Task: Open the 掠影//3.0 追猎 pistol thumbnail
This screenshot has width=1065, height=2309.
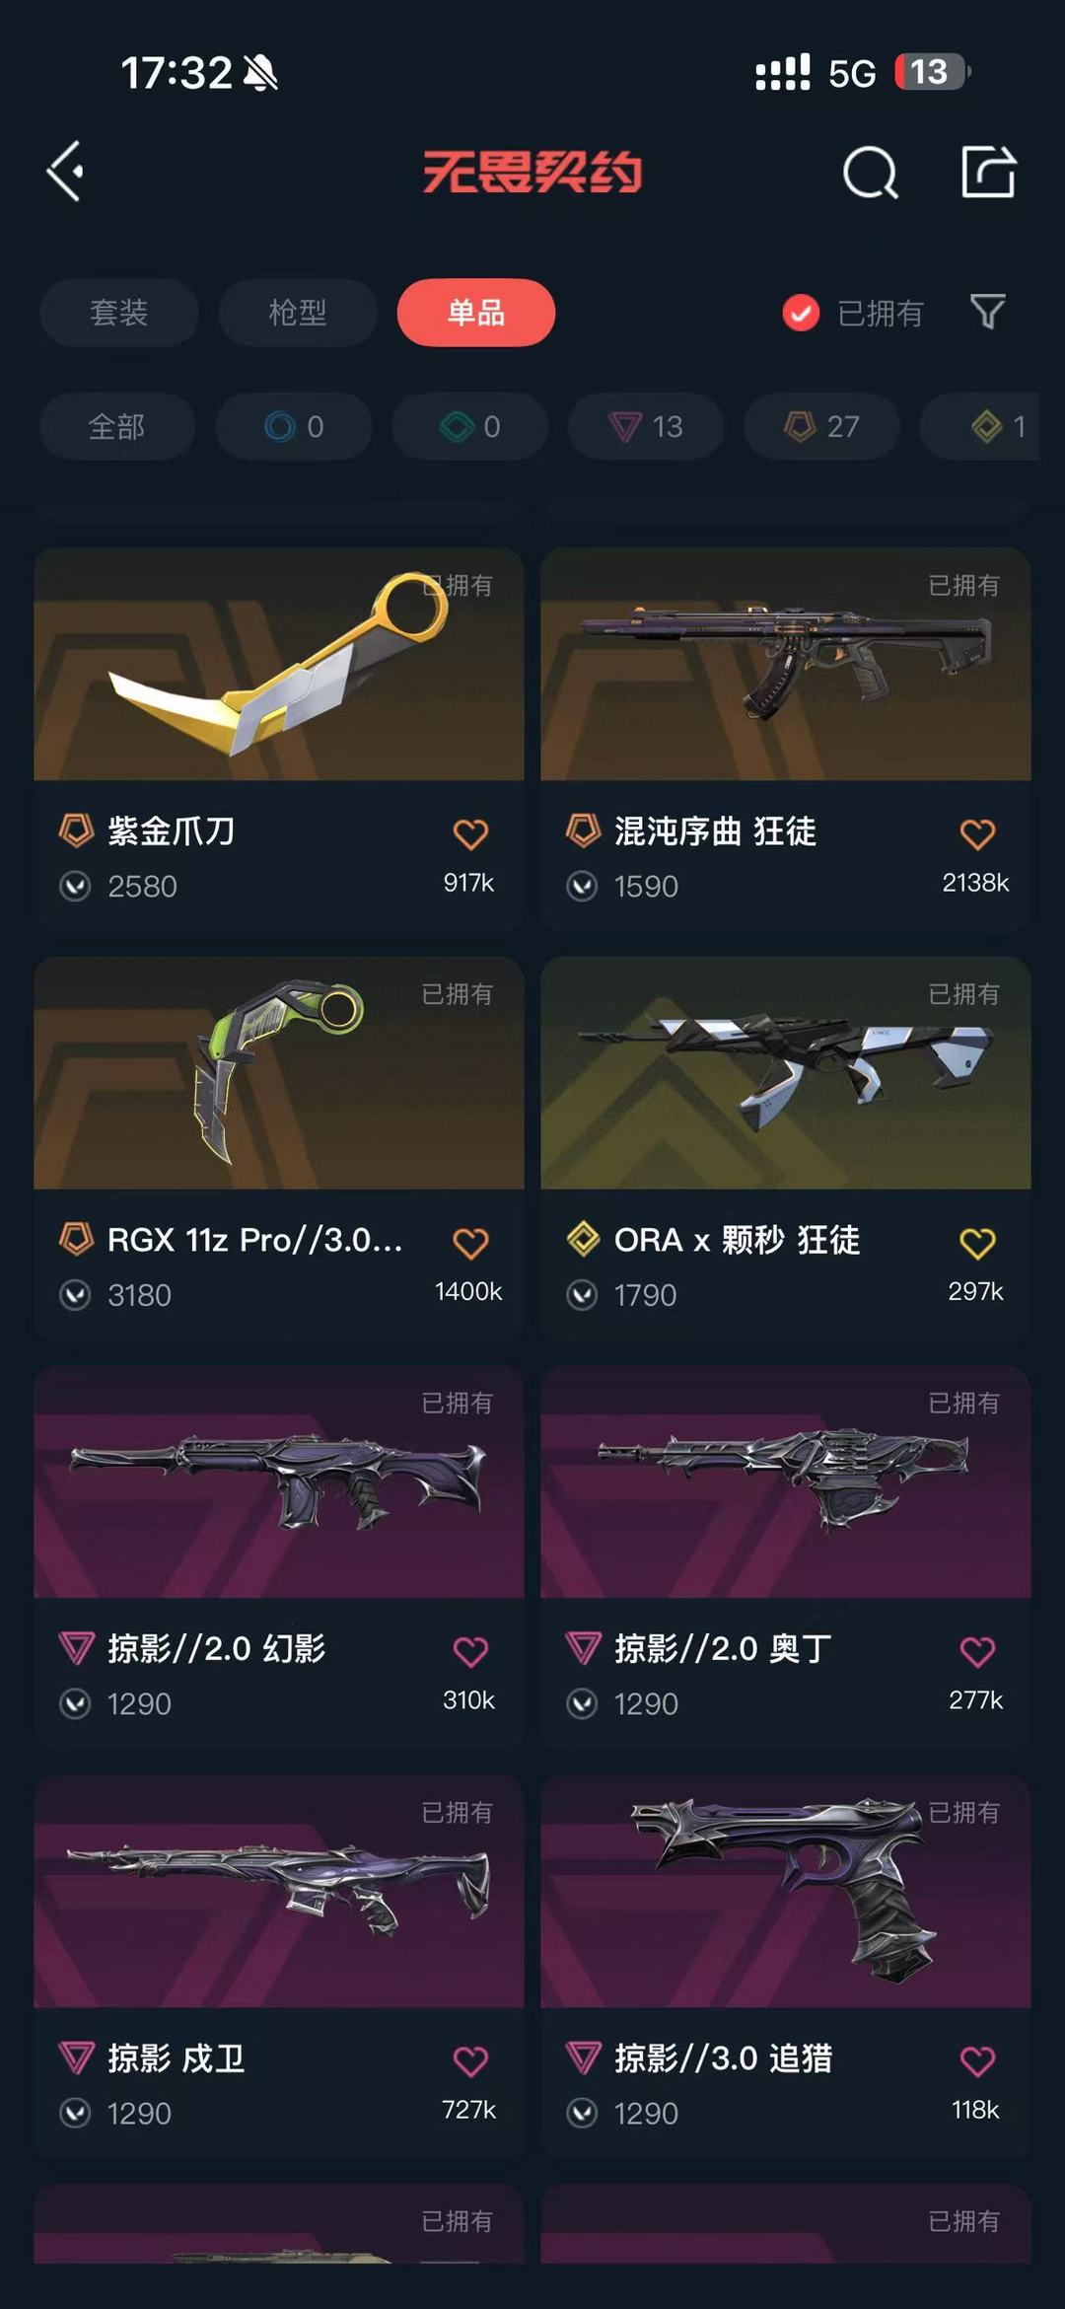Action: tap(786, 1891)
